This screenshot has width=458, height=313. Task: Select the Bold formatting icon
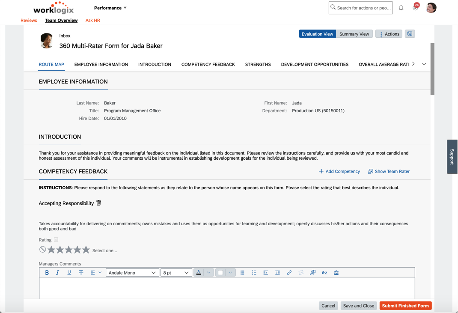click(x=47, y=272)
